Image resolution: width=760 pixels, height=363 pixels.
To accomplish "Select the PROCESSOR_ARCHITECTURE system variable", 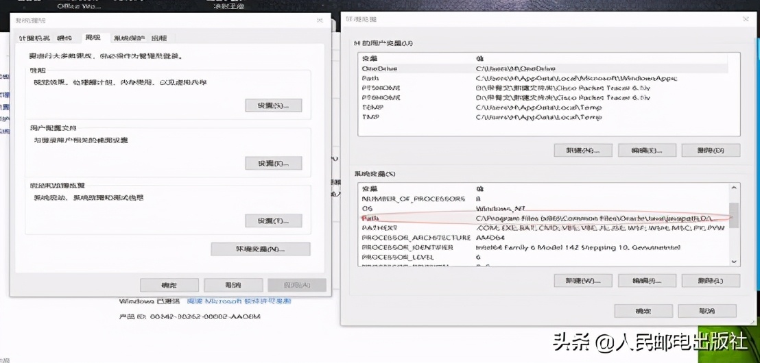I will tap(543, 238).
